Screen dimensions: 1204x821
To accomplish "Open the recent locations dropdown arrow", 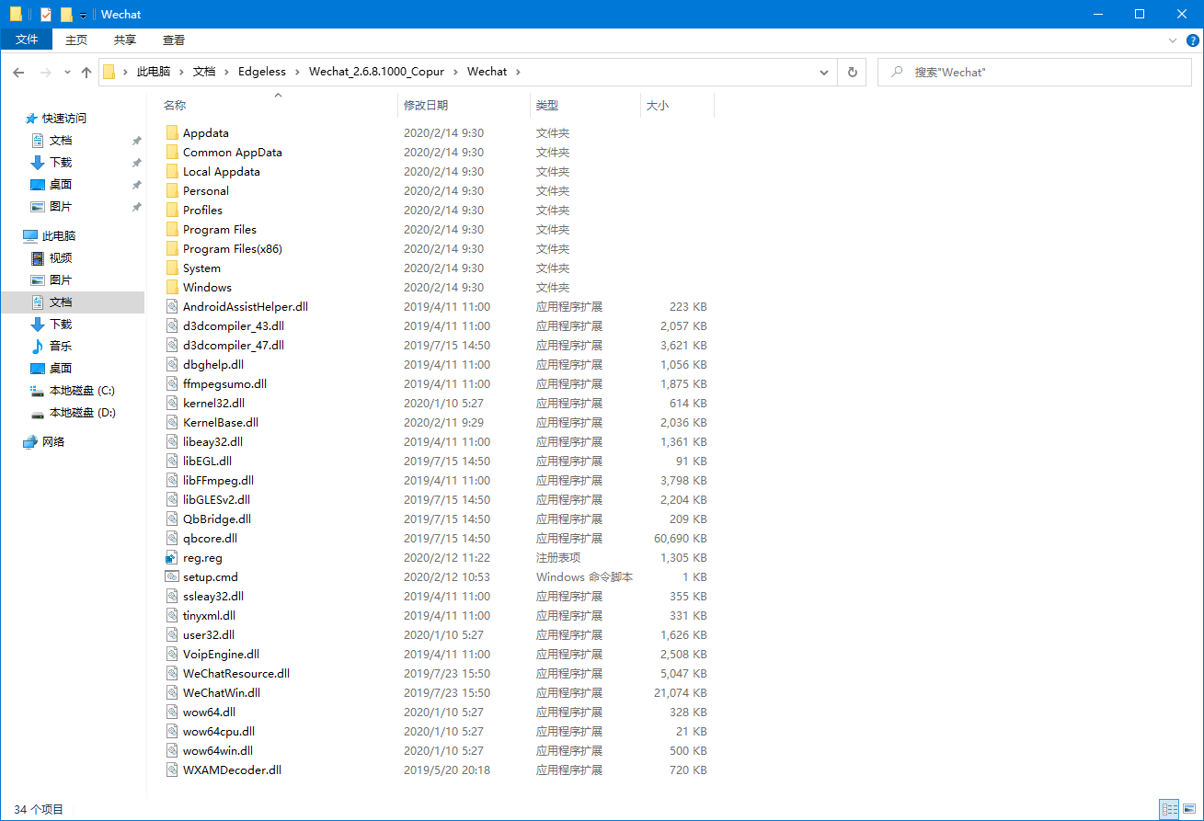I will [x=67, y=73].
